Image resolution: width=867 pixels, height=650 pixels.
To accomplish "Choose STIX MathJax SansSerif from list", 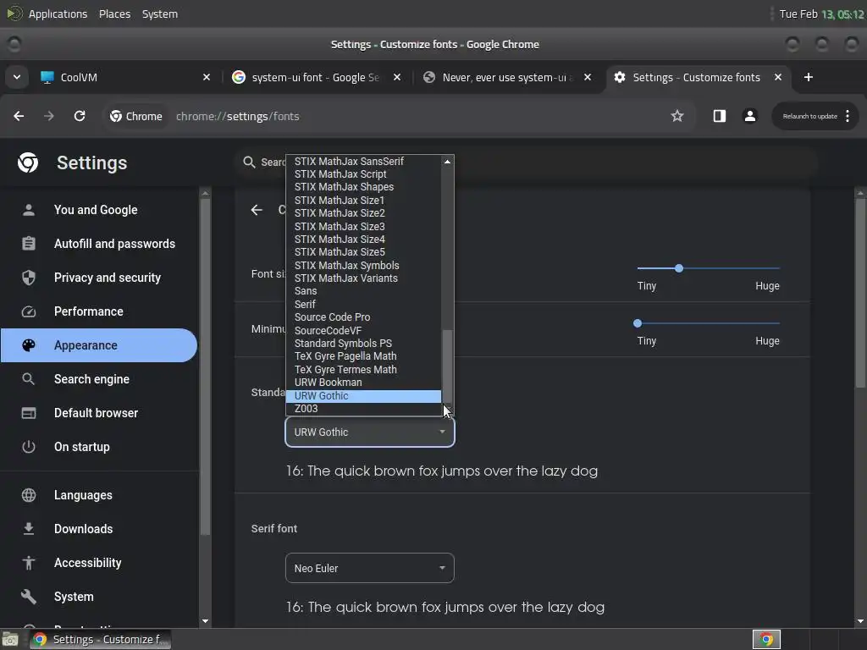I will point(364,162).
